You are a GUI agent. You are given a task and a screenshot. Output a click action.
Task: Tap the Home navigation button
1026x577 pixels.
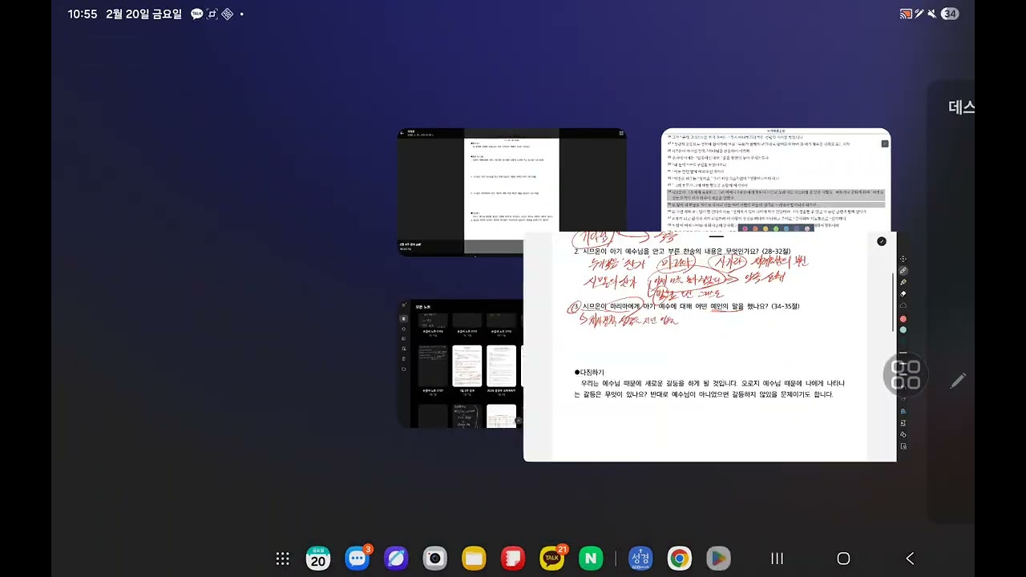point(843,559)
